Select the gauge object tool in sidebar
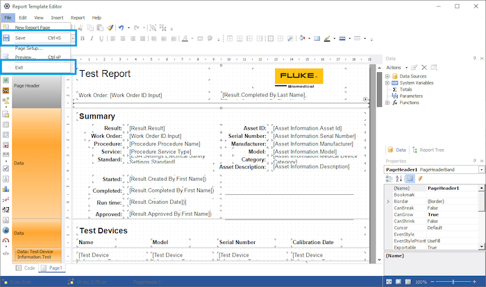Screen dimensions: 486x287 coord(6,240)
